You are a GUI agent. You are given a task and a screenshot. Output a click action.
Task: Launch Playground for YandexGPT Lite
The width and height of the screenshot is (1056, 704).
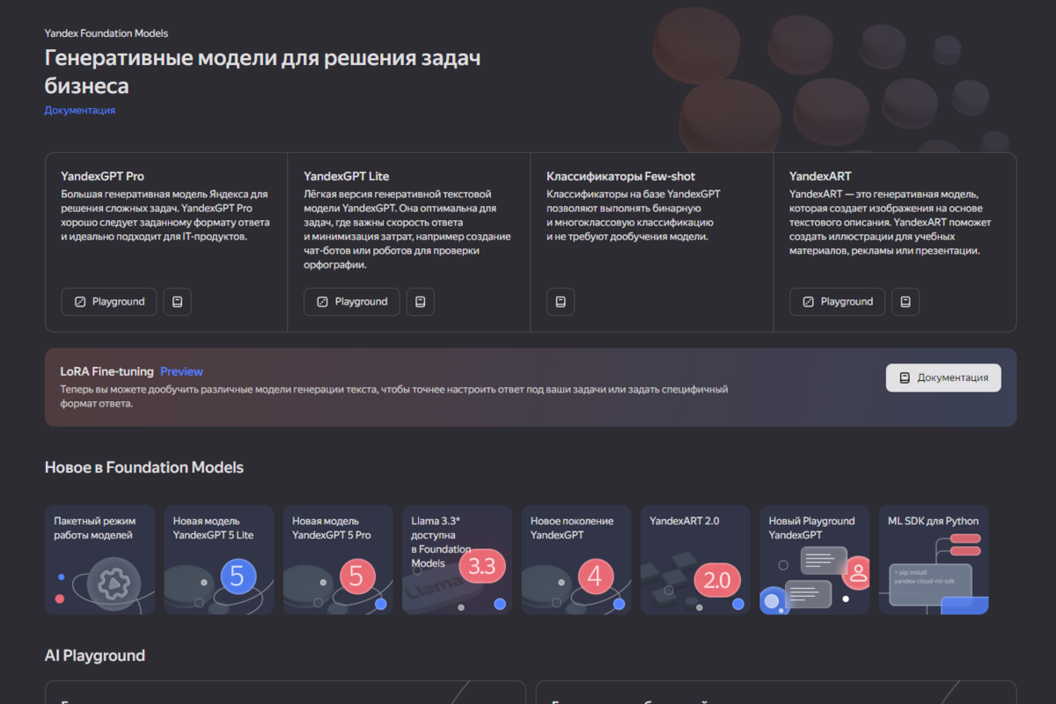tap(352, 302)
